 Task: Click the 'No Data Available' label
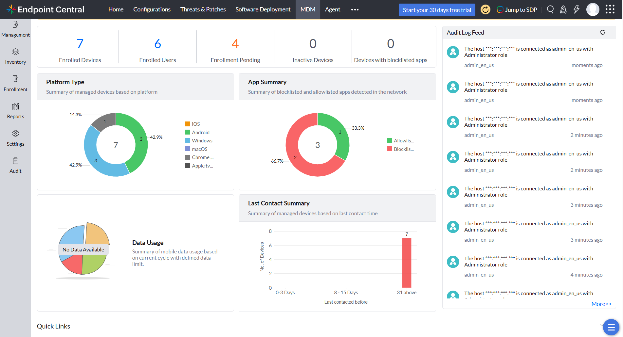point(83,249)
